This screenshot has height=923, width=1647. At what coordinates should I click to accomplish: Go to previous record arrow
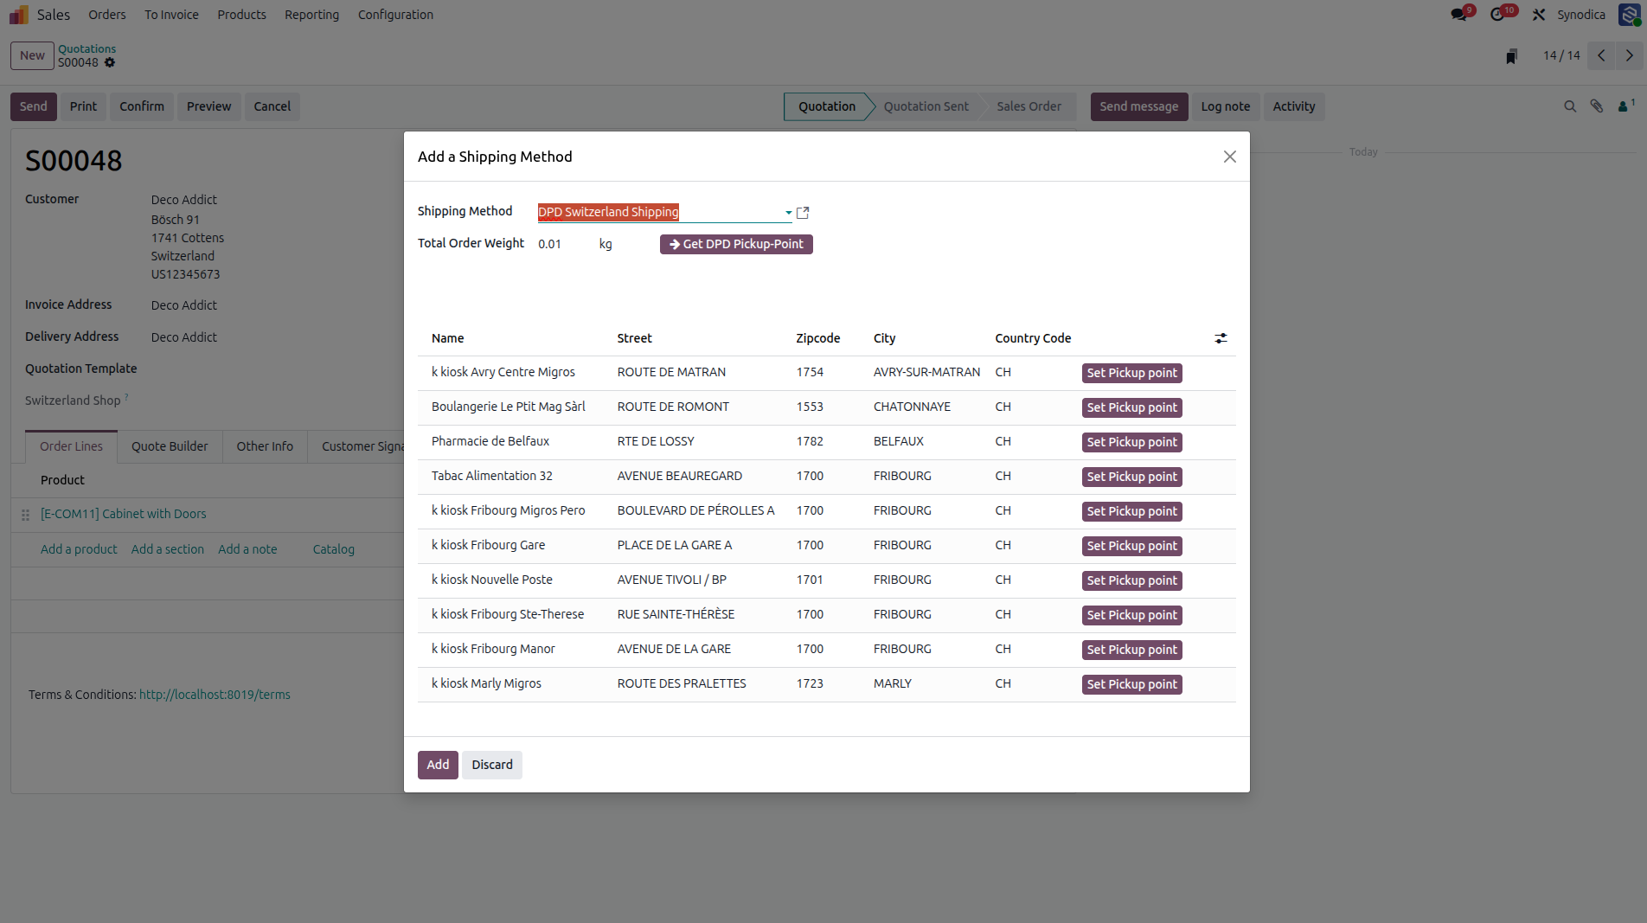(x=1602, y=55)
